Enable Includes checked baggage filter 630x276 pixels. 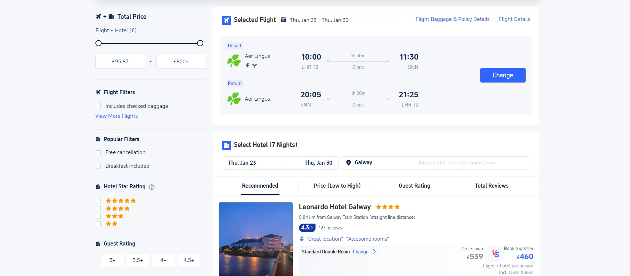pos(98,106)
